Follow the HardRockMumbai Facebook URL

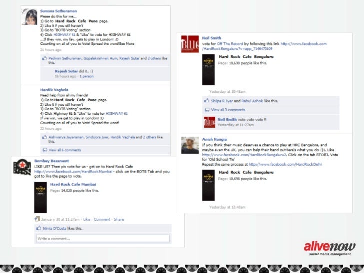click(73, 172)
